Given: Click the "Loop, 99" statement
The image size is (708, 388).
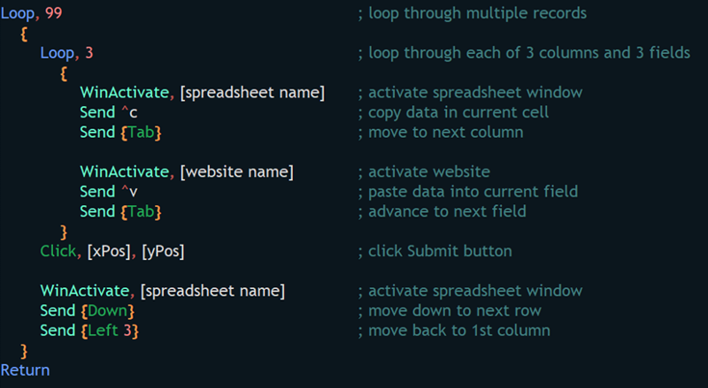Looking at the screenshot, I should [31, 13].
